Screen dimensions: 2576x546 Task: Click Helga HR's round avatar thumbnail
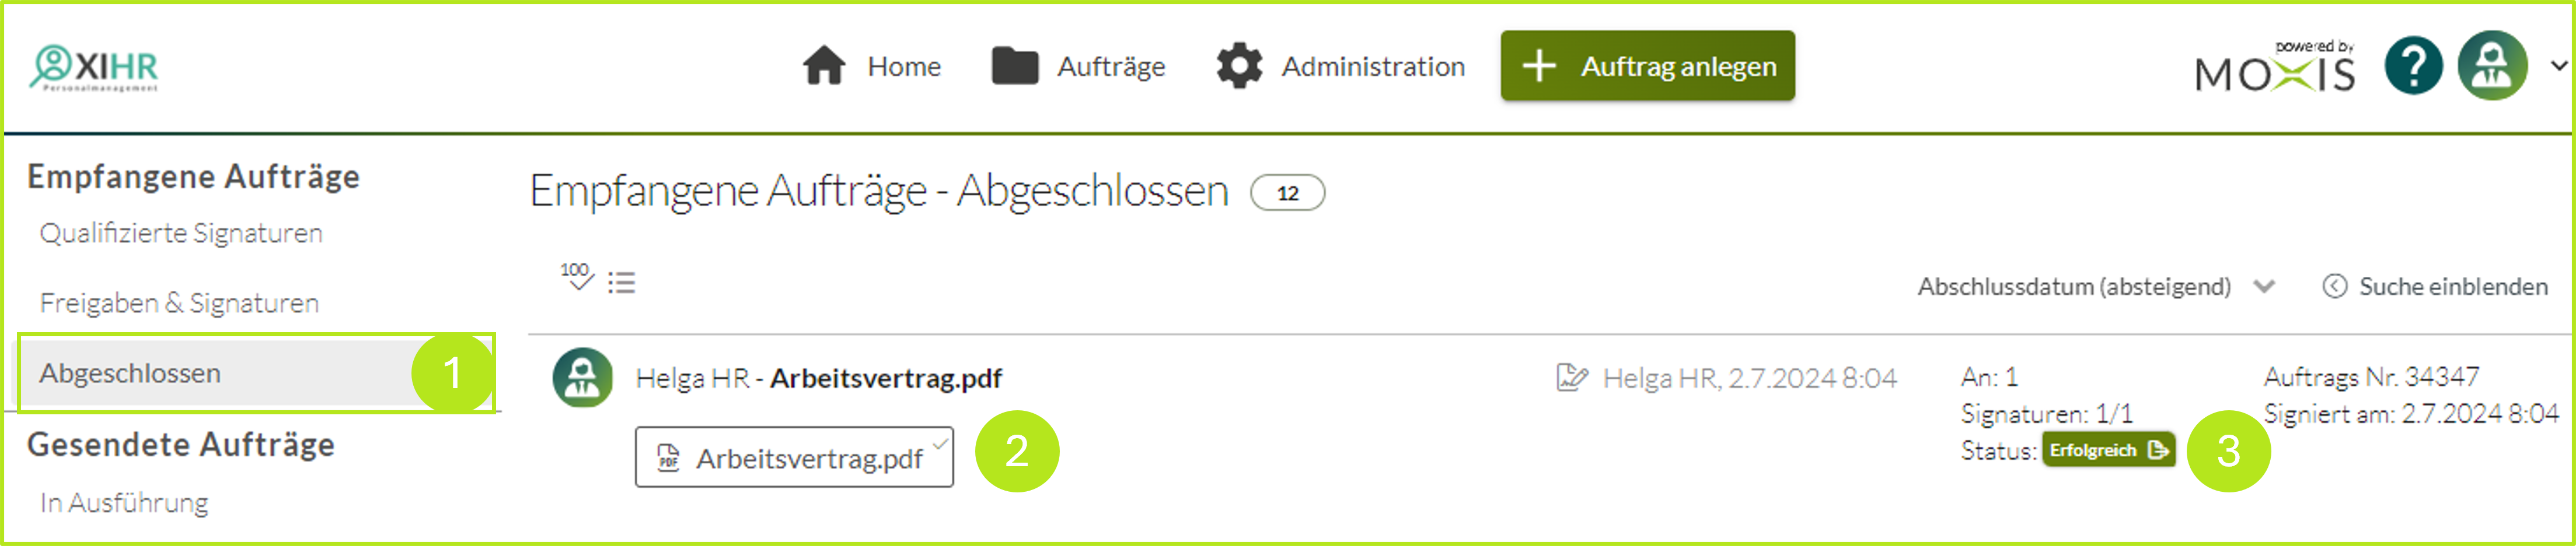pyautogui.click(x=583, y=378)
